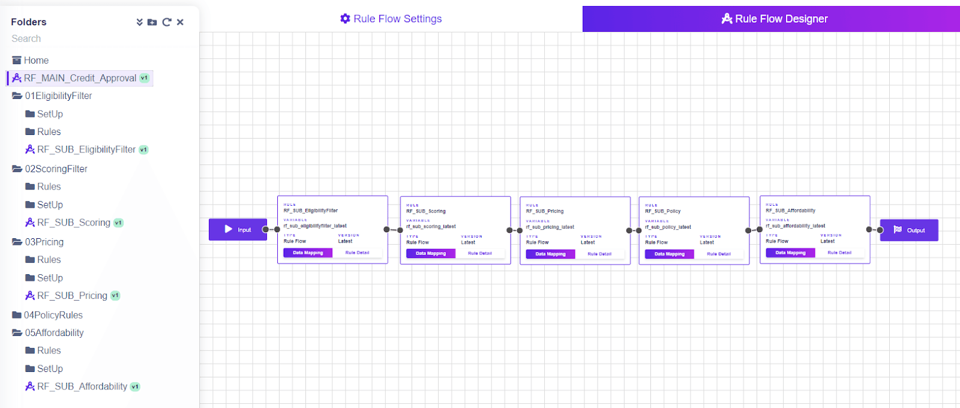Open Rules folder under 02ScoringFilter

43,187
